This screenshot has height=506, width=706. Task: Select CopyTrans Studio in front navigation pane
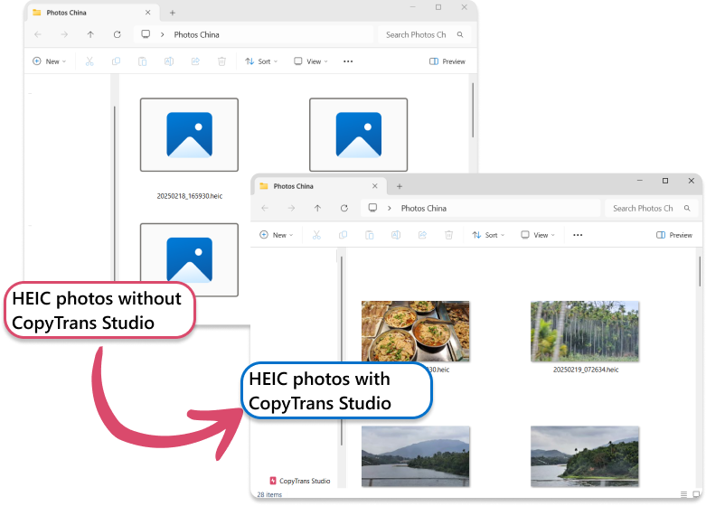pos(300,481)
